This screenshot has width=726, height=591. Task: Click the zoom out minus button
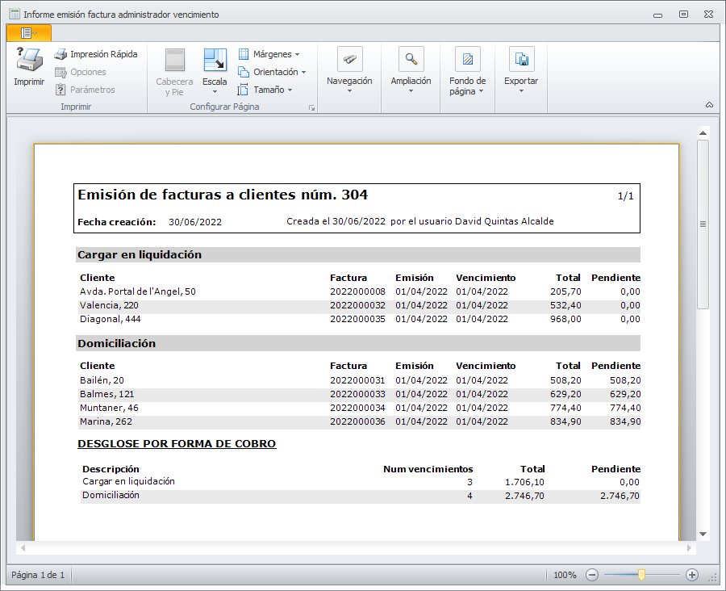click(592, 575)
